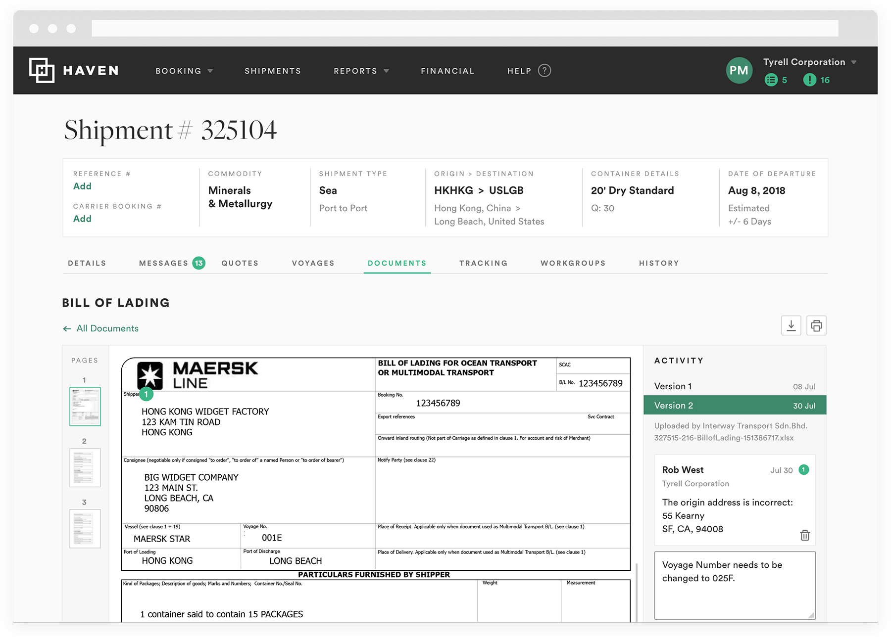Go to Shipments in the navigation bar

click(x=273, y=71)
